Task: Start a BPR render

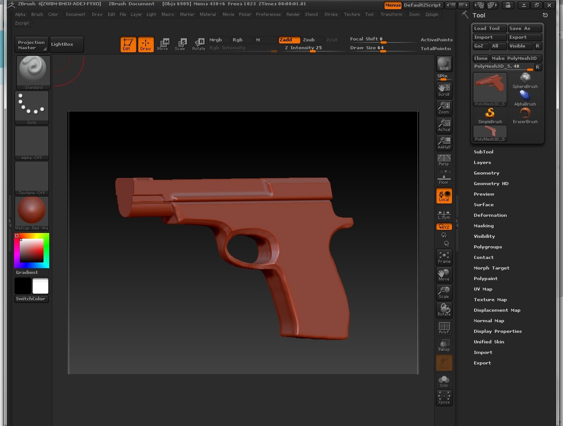Action: tap(444, 64)
